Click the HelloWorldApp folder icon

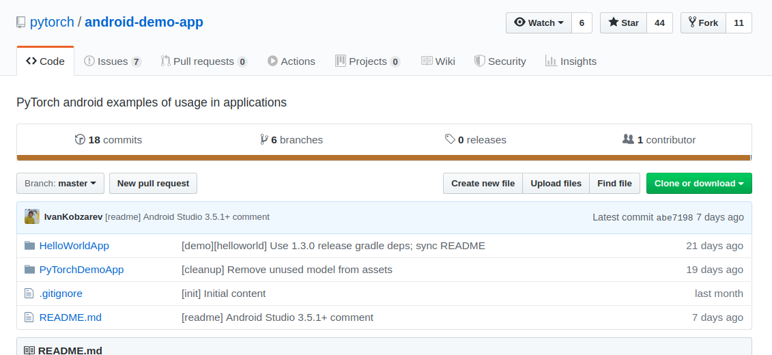29,246
